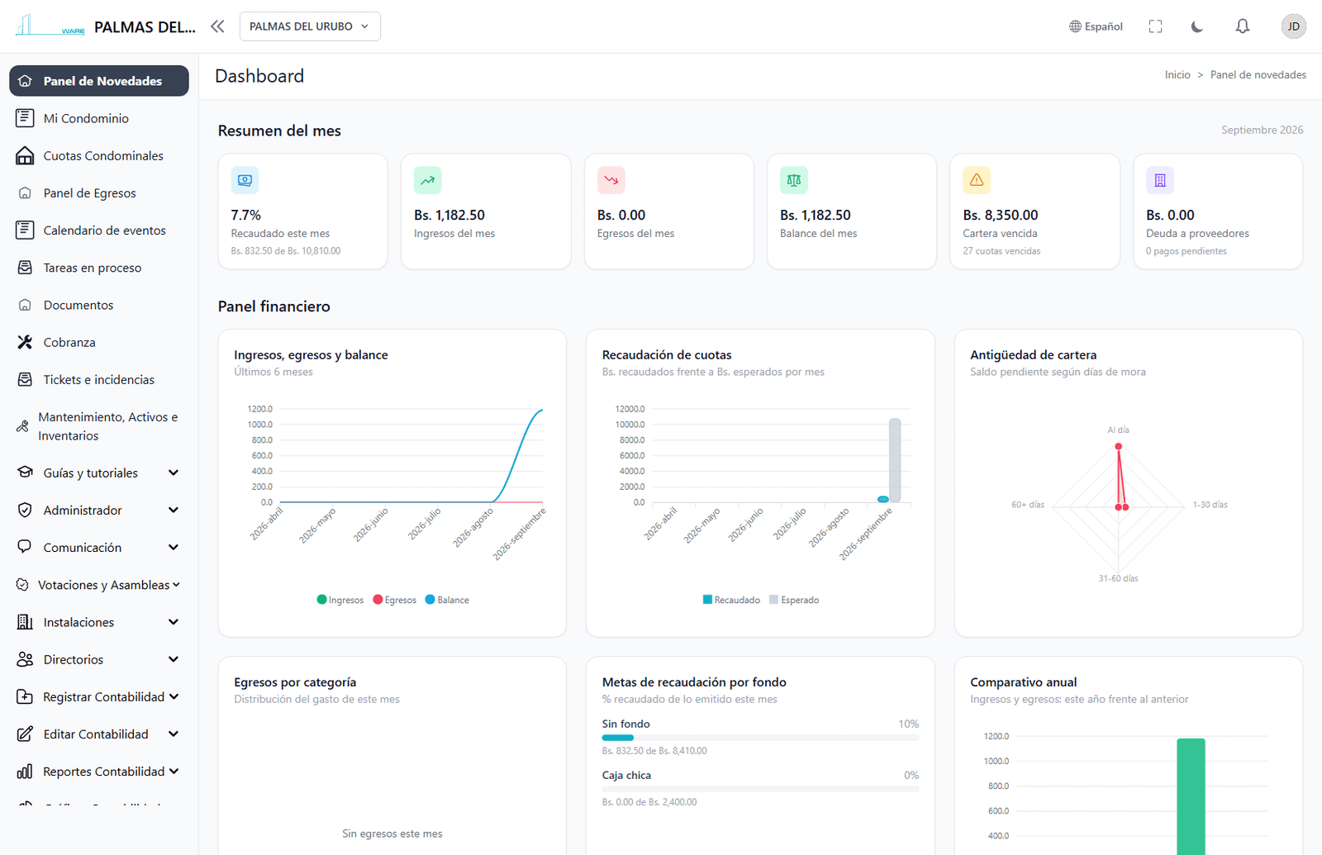Toggle Esperado series in legend
This screenshot has width=1322, height=855.
(x=794, y=600)
